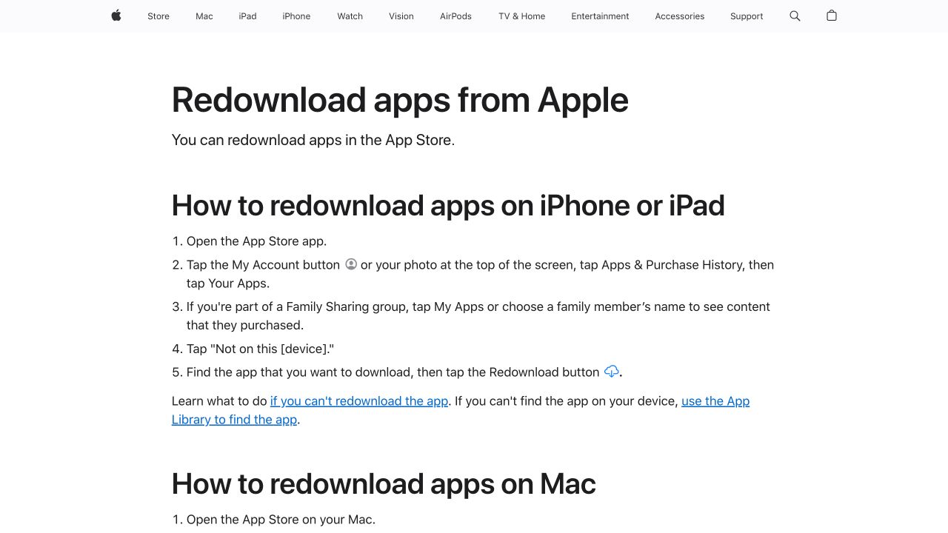Open the shopping bag icon
This screenshot has height=533, width=948.
point(832,16)
